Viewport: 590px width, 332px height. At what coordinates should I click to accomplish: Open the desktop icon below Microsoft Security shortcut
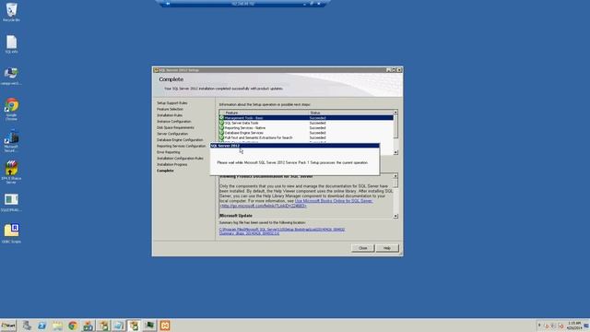click(x=11, y=172)
